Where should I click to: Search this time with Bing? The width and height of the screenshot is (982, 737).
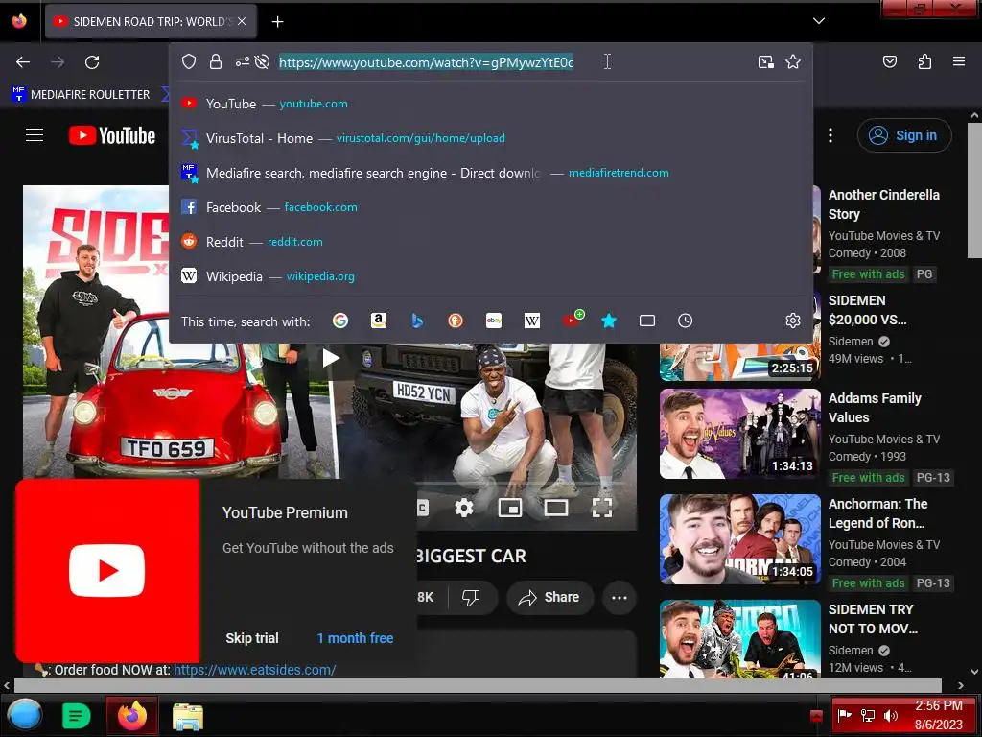[x=417, y=321]
